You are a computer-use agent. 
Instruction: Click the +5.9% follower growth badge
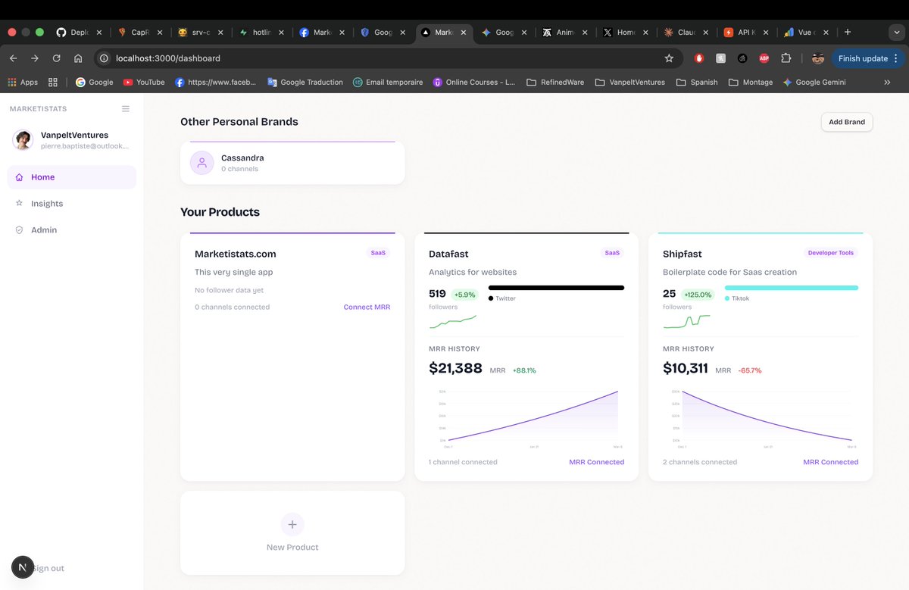click(x=464, y=295)
